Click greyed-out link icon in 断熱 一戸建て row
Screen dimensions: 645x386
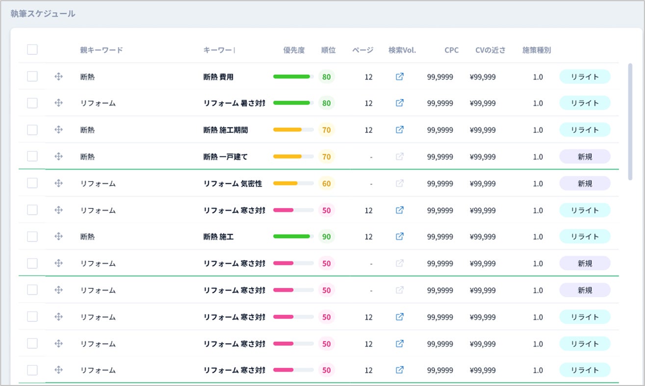pyautogui.click(x=400, y=156)
